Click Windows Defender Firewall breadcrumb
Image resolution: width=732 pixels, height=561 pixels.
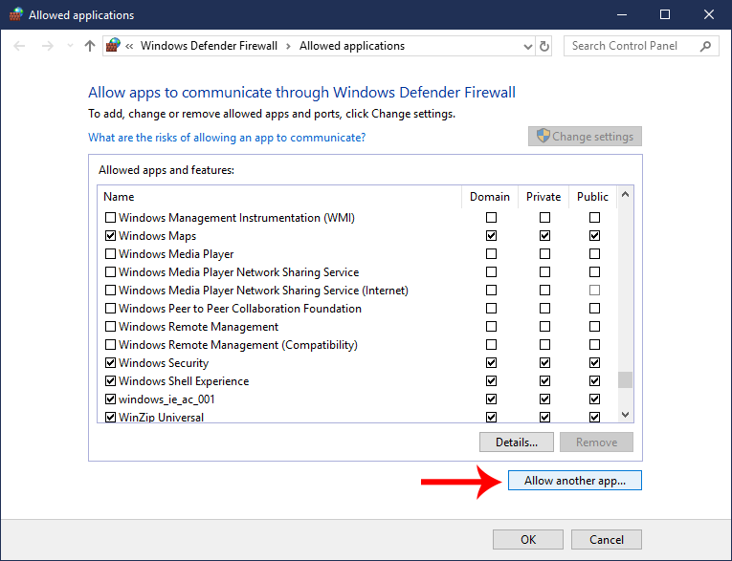point(209,46)
